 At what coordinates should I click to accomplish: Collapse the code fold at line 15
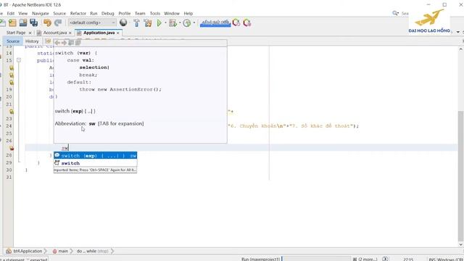point(19,60)
